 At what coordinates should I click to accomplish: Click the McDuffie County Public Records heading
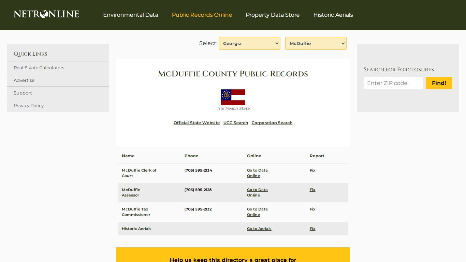click(x=233, y=74)
